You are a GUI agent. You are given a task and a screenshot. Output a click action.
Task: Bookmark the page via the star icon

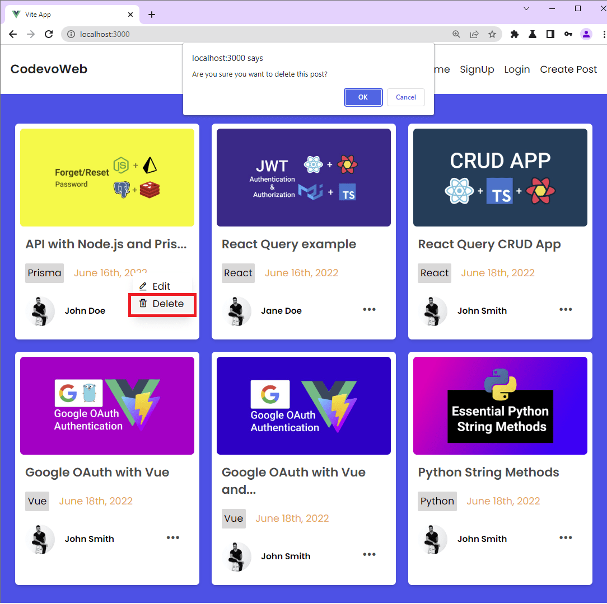(492, 34)
